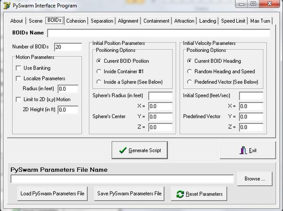Open the Cohesion tab
Viewport: 283px width, 211px height.
click(x=76, y=21)
